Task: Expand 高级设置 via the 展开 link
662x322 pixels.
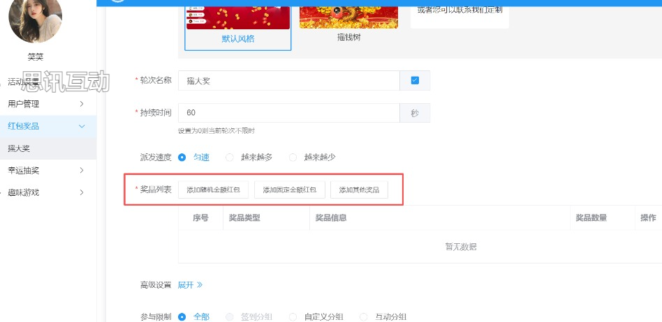Action: tap(189, 285)
